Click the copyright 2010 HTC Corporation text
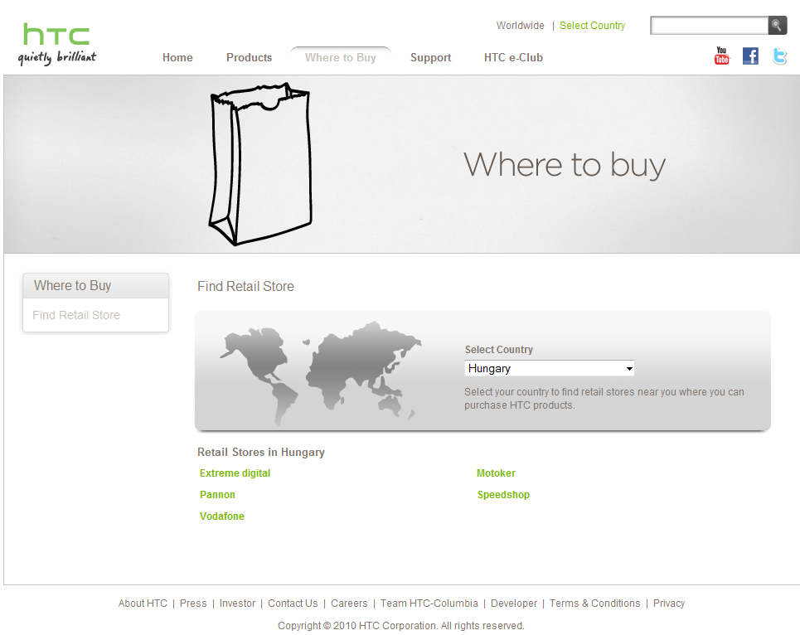This screenshot has height=635, width=800. point(401,626)
